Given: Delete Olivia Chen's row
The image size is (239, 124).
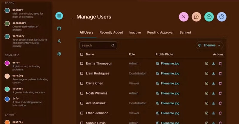Looking at the screenshot, I should pos(220,83).
